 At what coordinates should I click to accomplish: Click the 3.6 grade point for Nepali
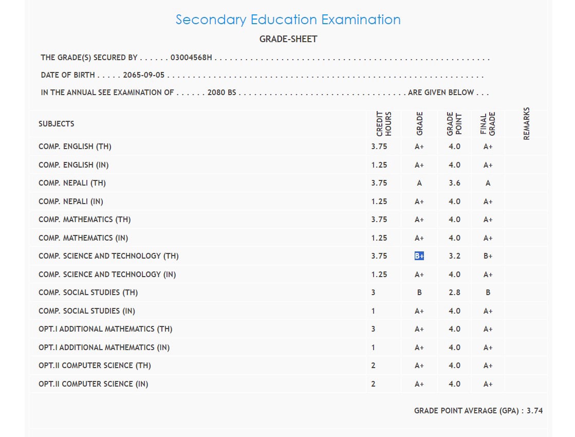(454, 183)
